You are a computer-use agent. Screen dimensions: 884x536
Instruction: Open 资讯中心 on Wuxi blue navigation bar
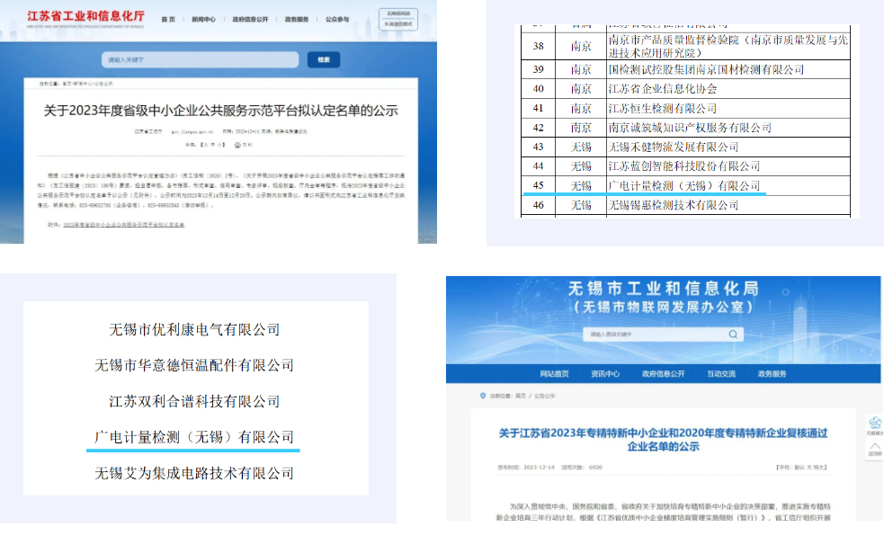(605, 373)
